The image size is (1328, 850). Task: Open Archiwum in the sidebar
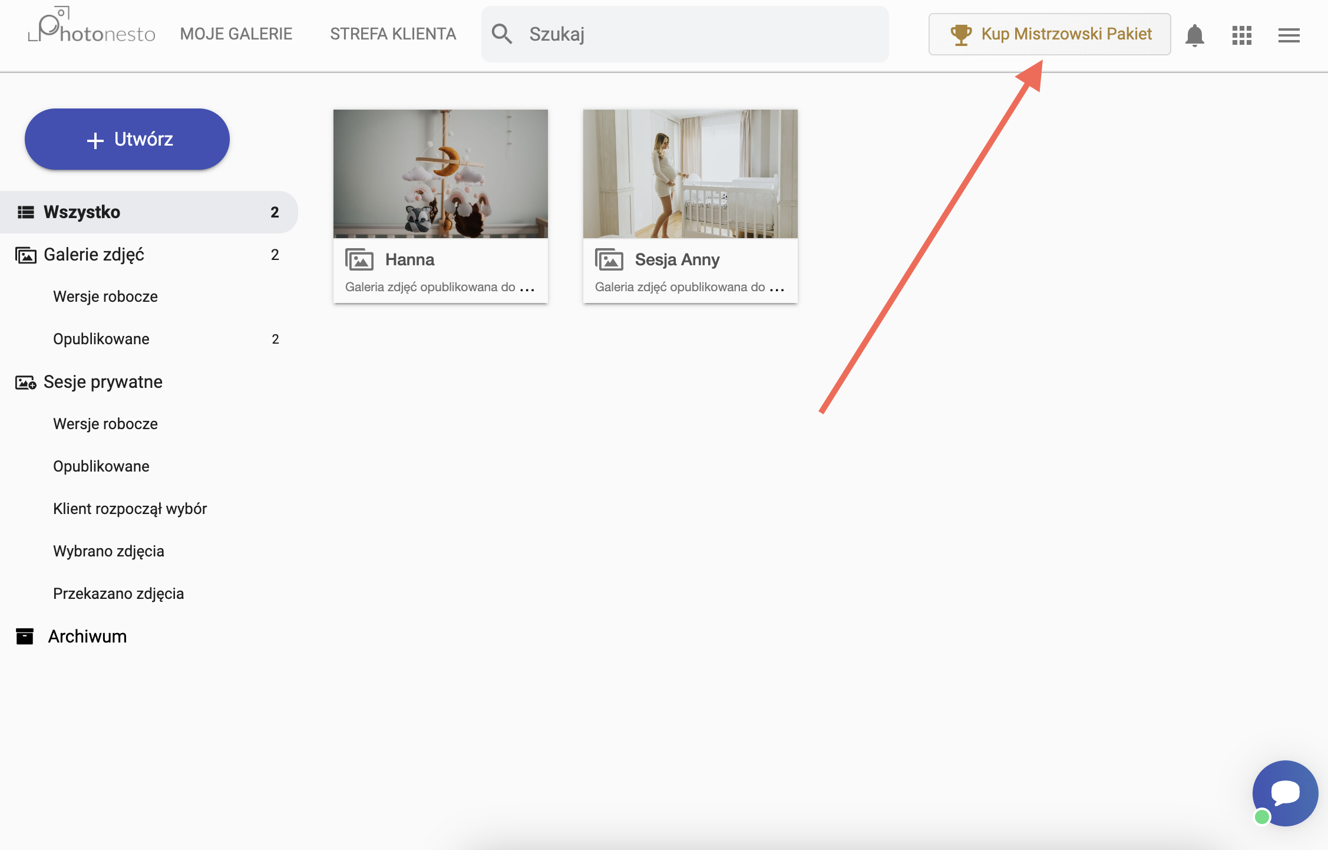click(x=87, y=637)
